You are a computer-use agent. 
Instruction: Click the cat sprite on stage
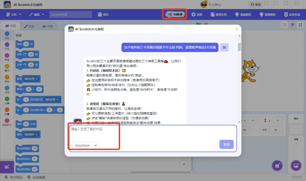[250, 71]
